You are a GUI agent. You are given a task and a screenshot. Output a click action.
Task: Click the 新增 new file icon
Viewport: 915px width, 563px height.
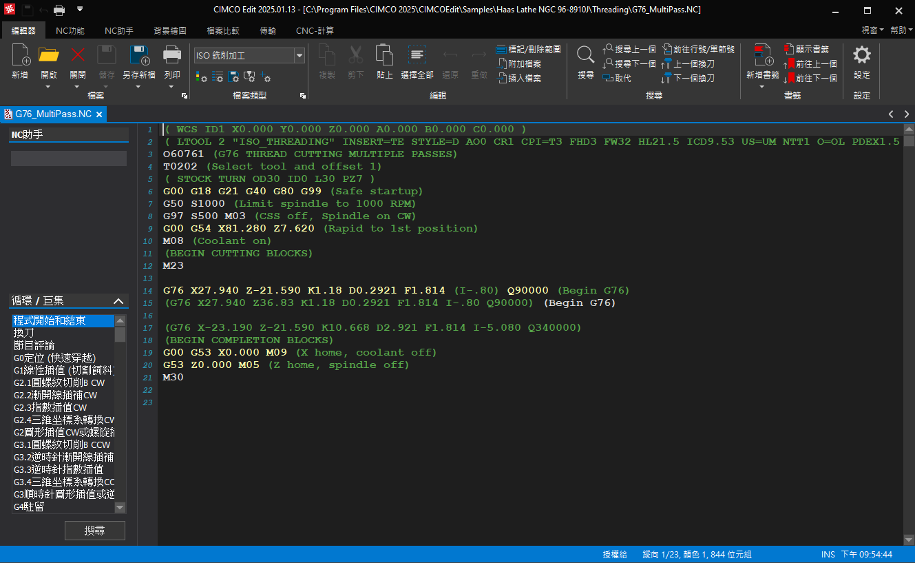tap(21, 55)
